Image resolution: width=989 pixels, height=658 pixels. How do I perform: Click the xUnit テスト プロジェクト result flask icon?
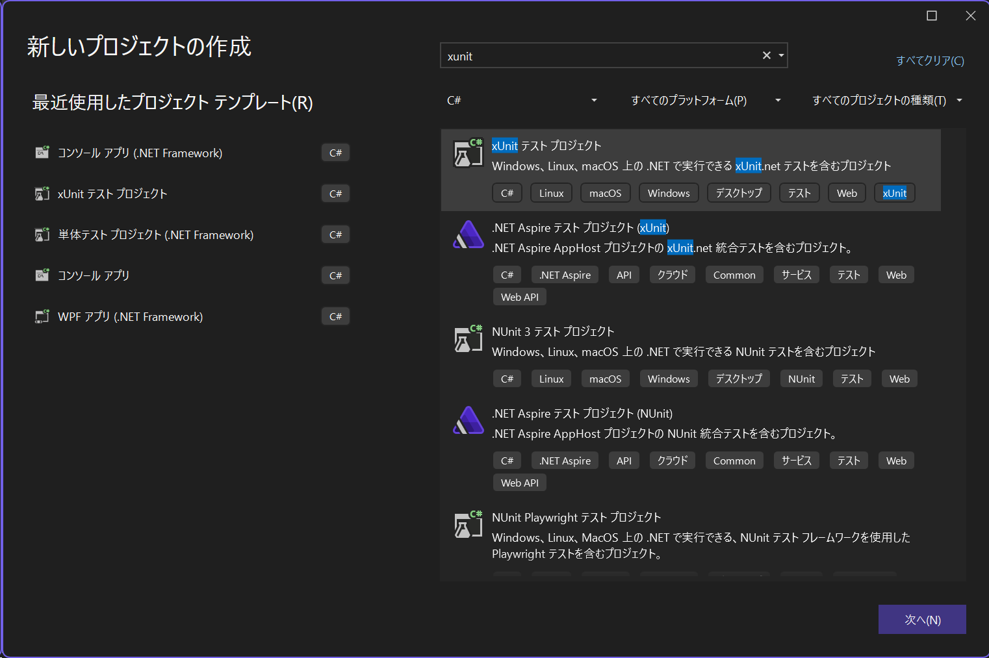pos(468,153)
